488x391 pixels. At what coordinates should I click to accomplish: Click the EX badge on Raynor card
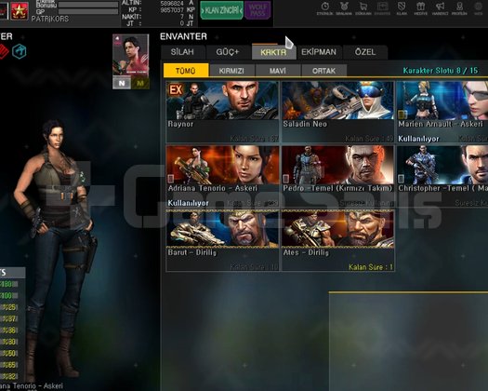click(x=176, y=90)
